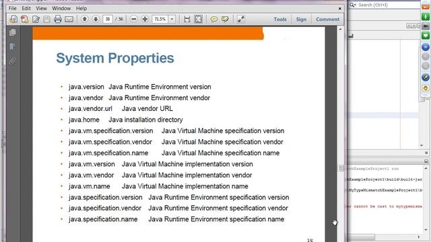Click the PDF vertical scrollbar thumb
Viewport: 431px width, 242px height.
340,168
